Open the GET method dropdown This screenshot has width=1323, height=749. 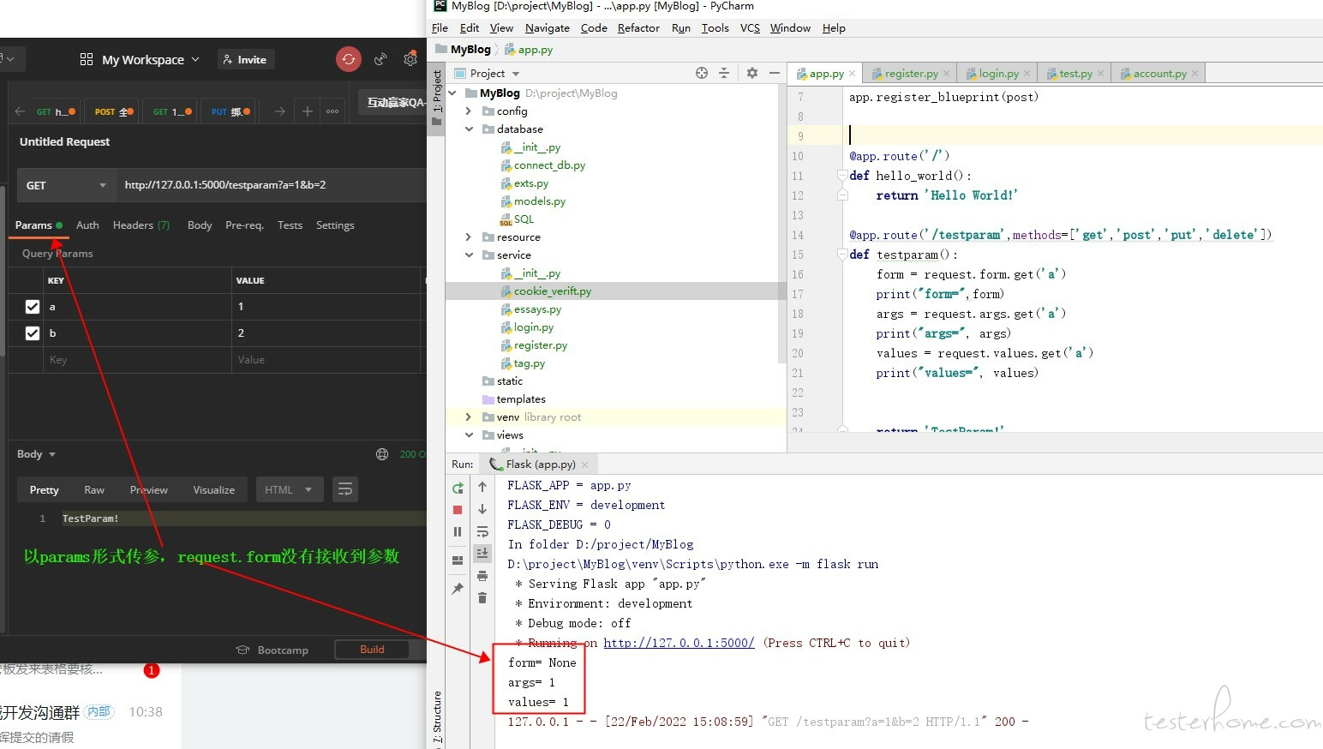(x=66, y=185)
